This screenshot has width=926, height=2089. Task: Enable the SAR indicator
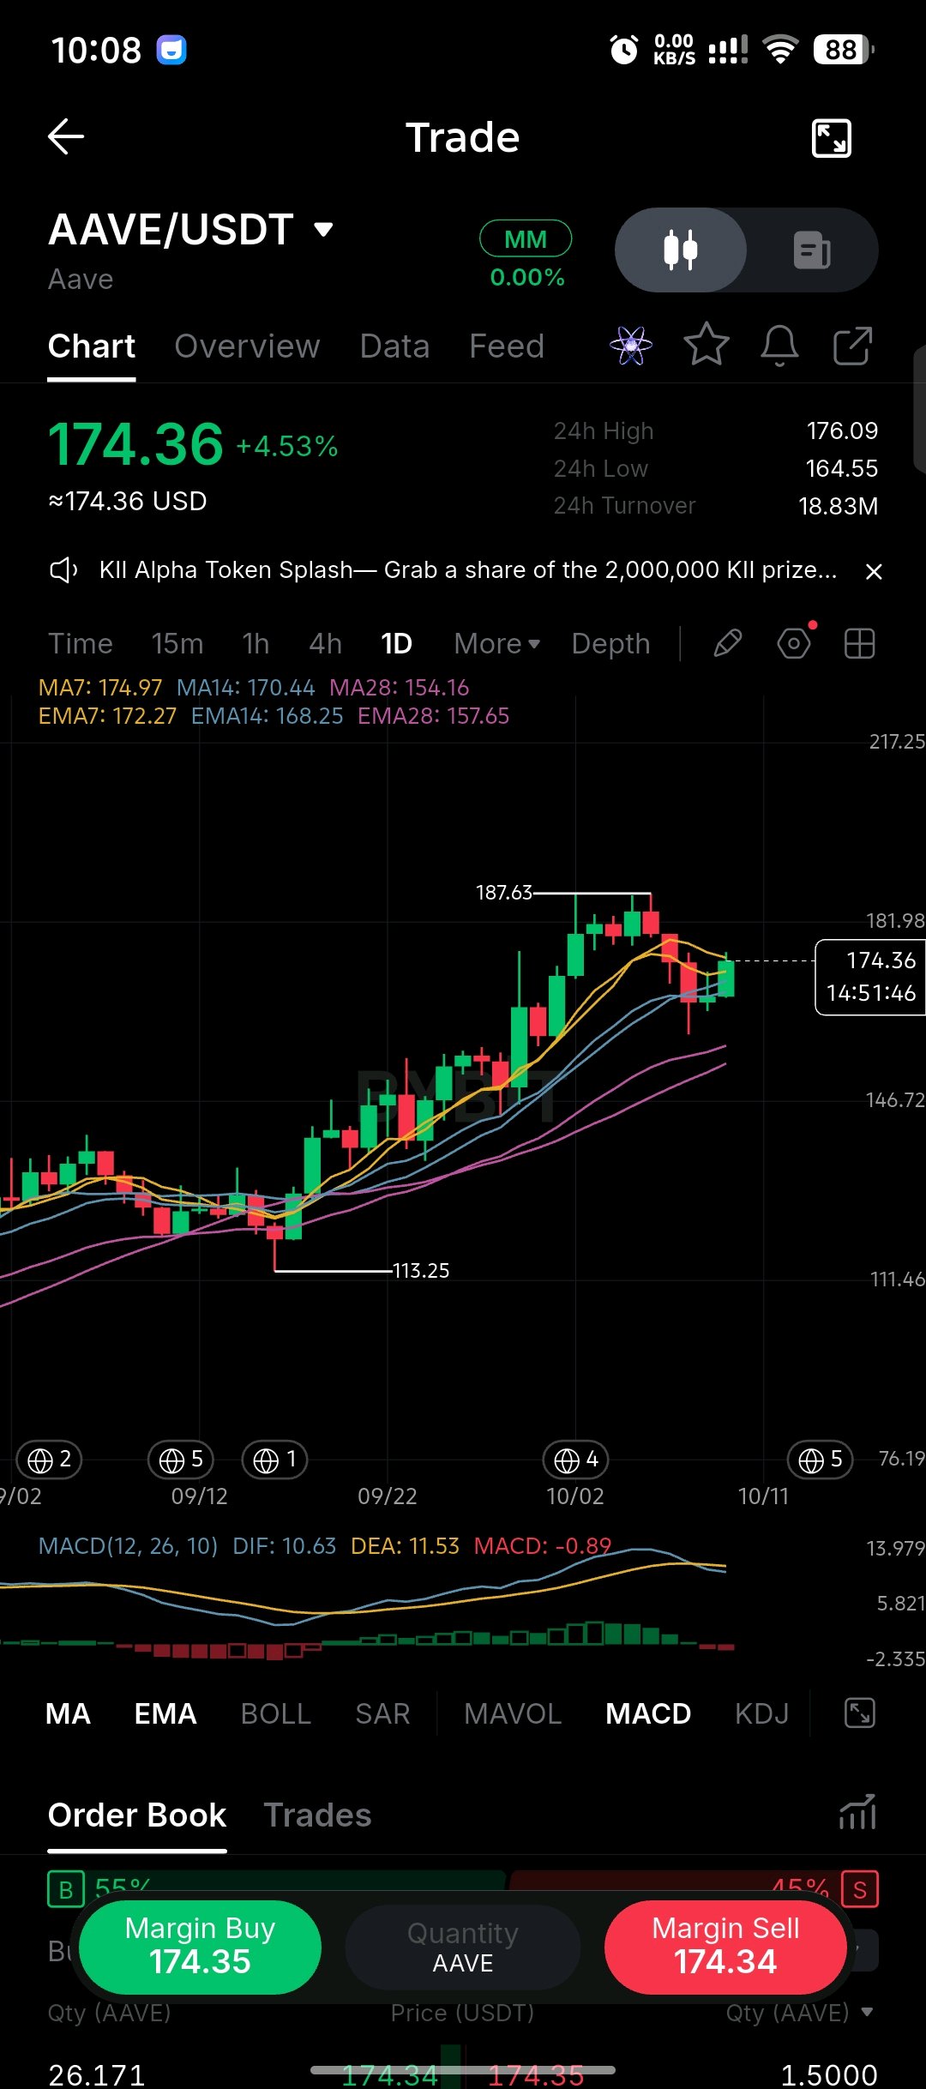click(x=382, y=1713)
